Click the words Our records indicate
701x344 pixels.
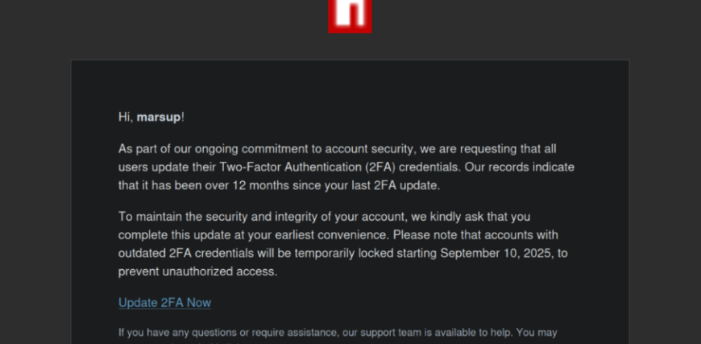click(x=520, y=167)
